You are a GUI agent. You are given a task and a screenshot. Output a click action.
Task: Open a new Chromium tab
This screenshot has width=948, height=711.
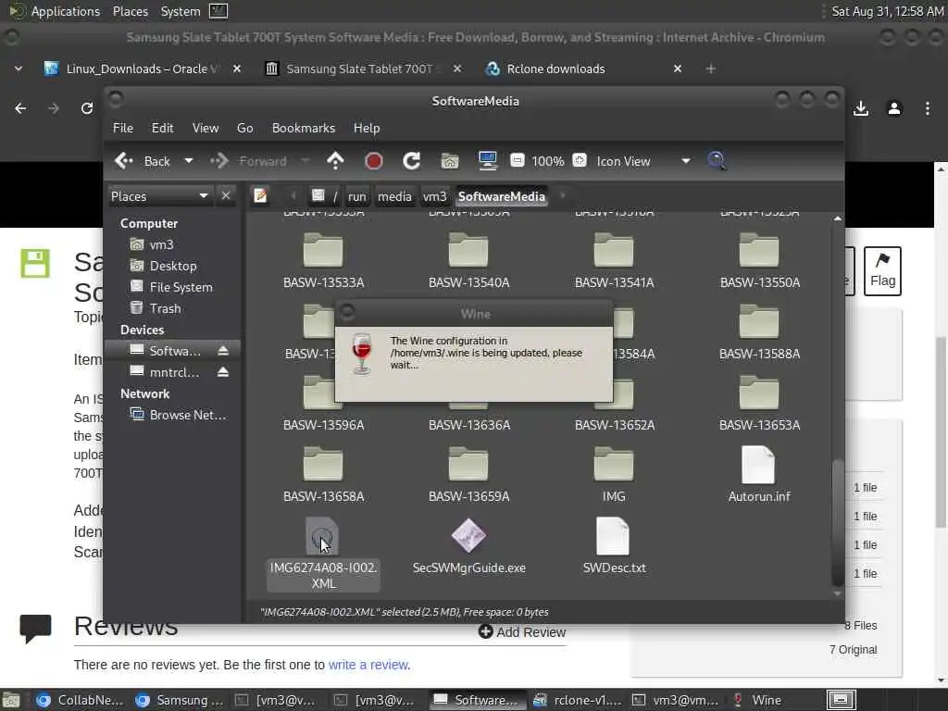tap(711, 69)
